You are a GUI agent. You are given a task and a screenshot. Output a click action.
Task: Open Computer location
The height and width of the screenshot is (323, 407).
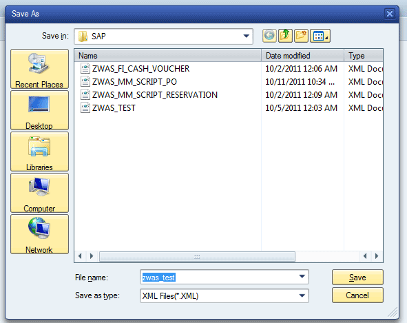coord(39,193)
